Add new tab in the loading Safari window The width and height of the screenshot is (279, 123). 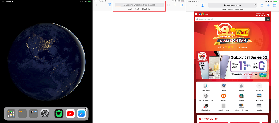[175, 5]
